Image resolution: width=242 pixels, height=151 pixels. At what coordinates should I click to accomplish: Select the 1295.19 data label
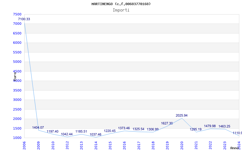pyautogui.click(x=196, y=130)
